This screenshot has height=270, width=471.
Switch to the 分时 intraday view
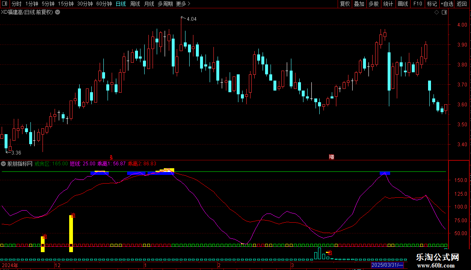point(17,4)
